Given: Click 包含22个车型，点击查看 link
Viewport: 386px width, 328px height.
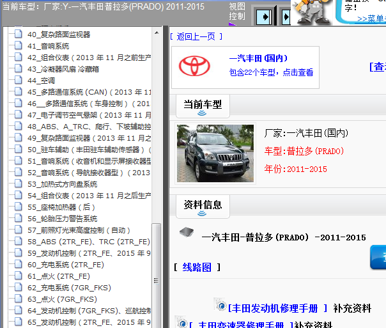Looking at the screenshot, I should point(271,72).
